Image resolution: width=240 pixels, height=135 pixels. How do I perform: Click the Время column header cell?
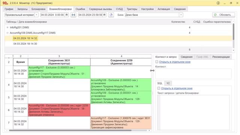21,62
